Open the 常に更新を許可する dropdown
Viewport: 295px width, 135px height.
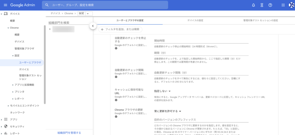click(168, 111)
